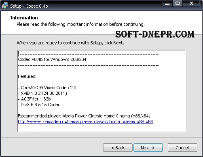The width and height of the screenshot is (203, 157).
Task: Click the "DivX 6.8.5.15 Codec" line
Action: pos(39,105)
